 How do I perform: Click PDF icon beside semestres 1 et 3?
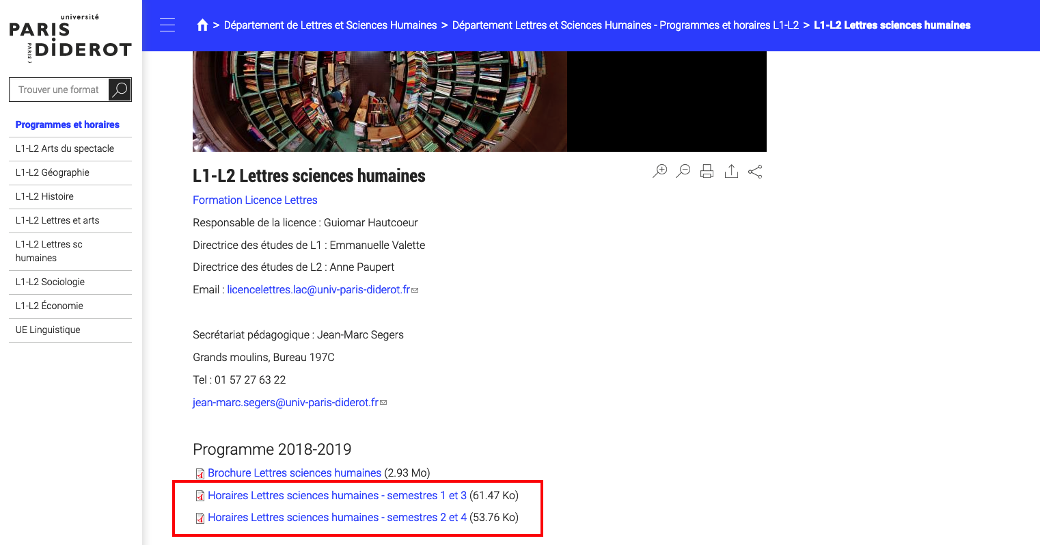(200, 496)
